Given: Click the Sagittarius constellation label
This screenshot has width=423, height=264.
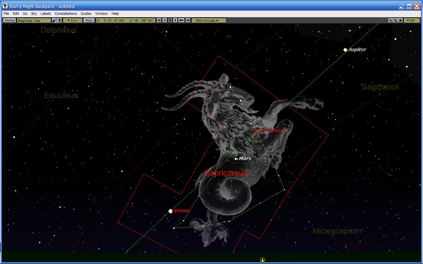Looking at the screenshot, I should (x=380, y=87).
